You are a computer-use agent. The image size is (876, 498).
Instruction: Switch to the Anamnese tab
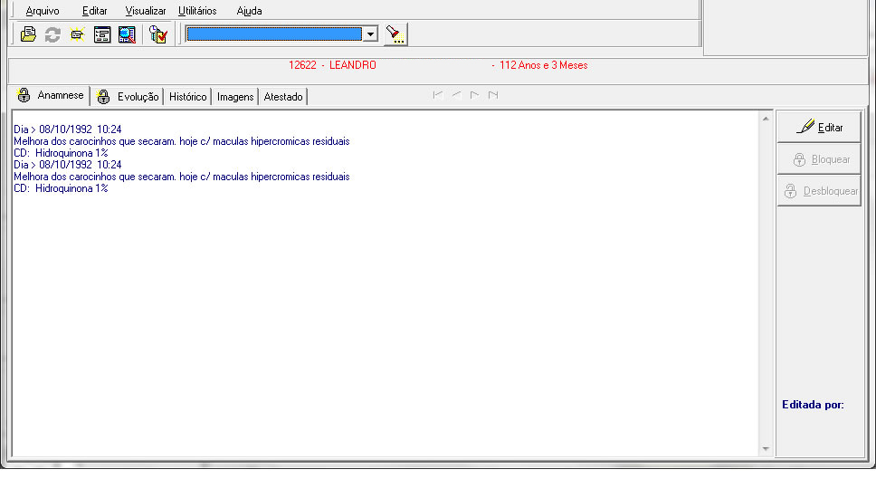point(51,95)
